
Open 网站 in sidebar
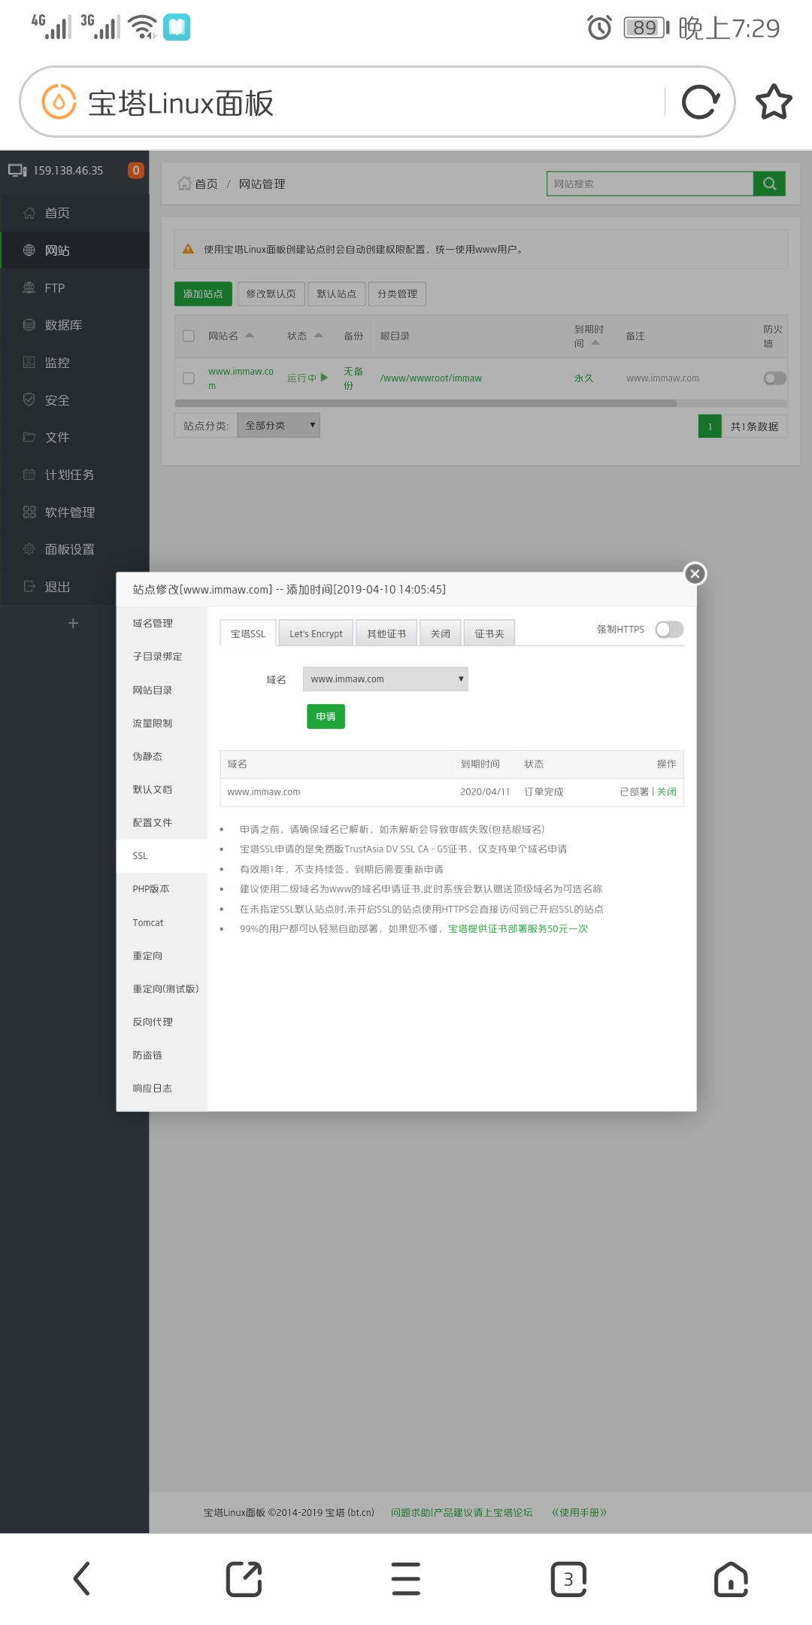[x=74, y=251]
